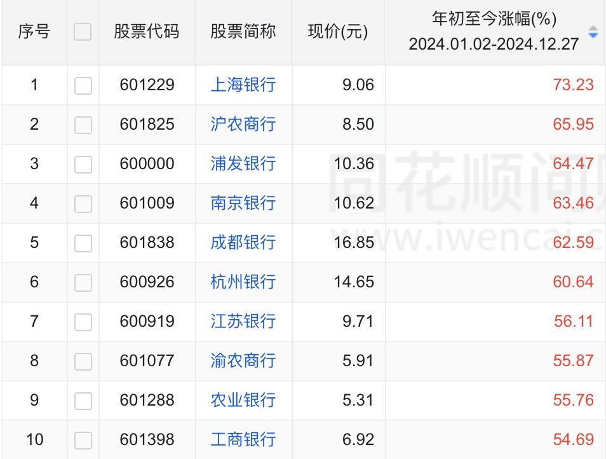The width and height of the screenshot is (606, 459).
Task: Select stock code 601077
Action: click(x=147, y=361)
